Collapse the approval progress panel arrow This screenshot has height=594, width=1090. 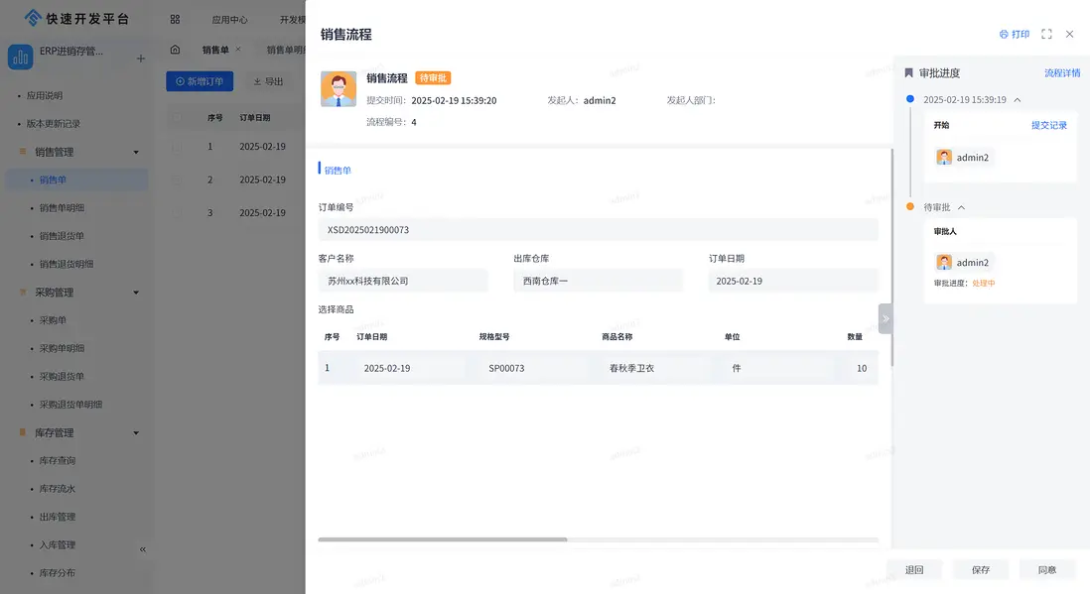tap(886, 319)
